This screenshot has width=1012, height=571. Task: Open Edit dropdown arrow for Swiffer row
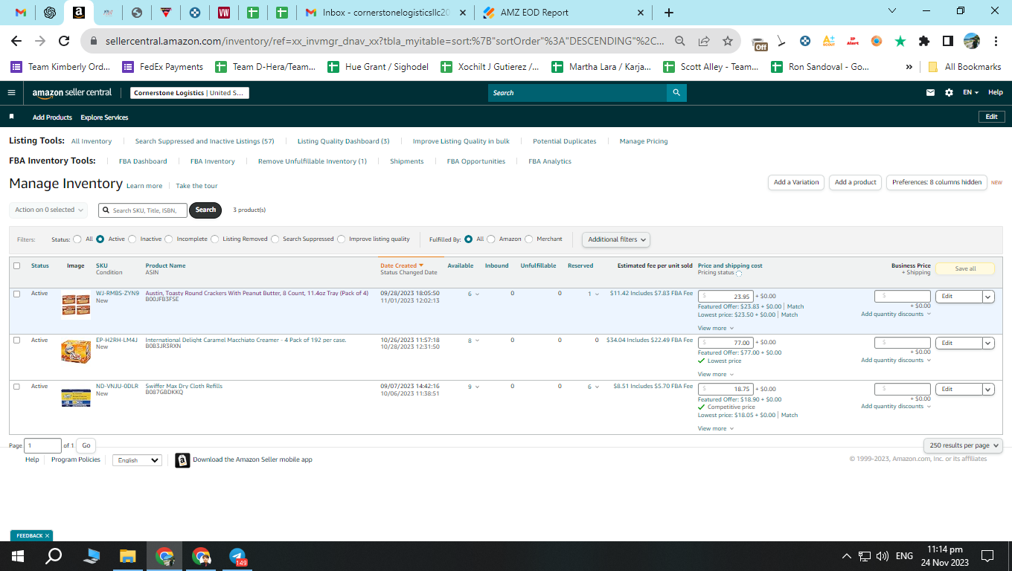coord(988,390)
